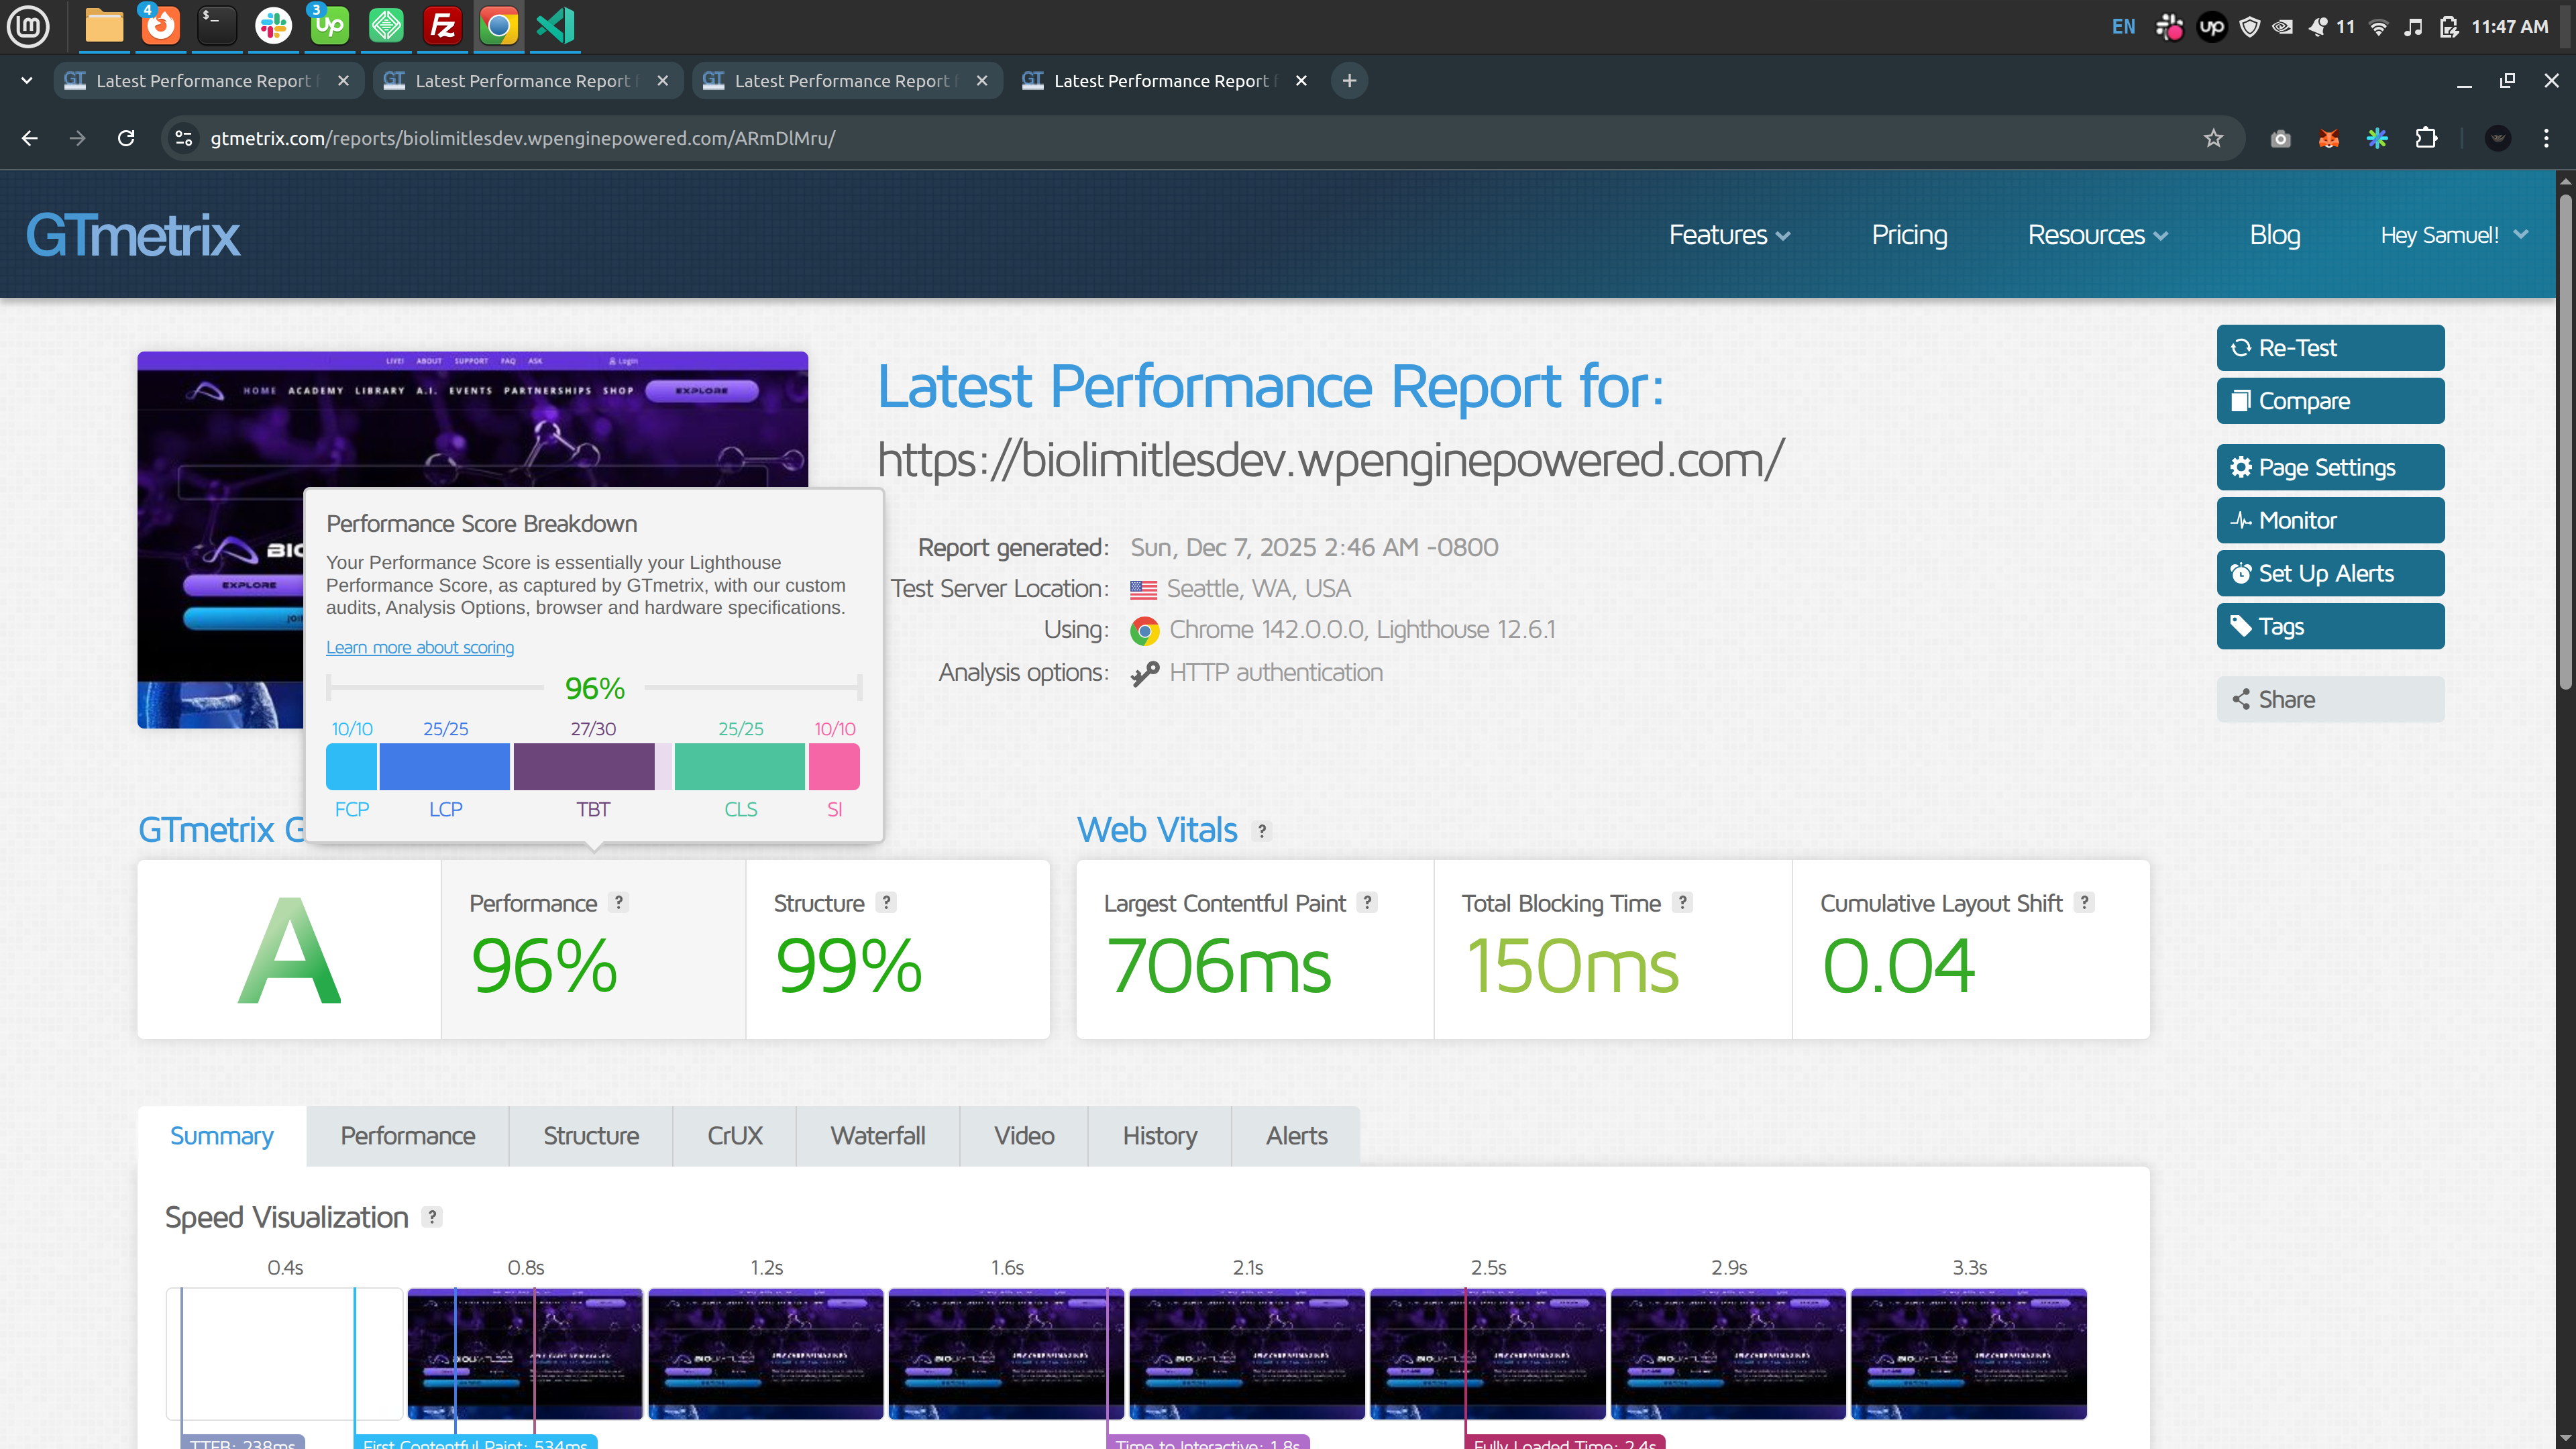Open Hey Samuel account dropdown
This screenshot has height=1449, width=2576.
[2453, 235]
